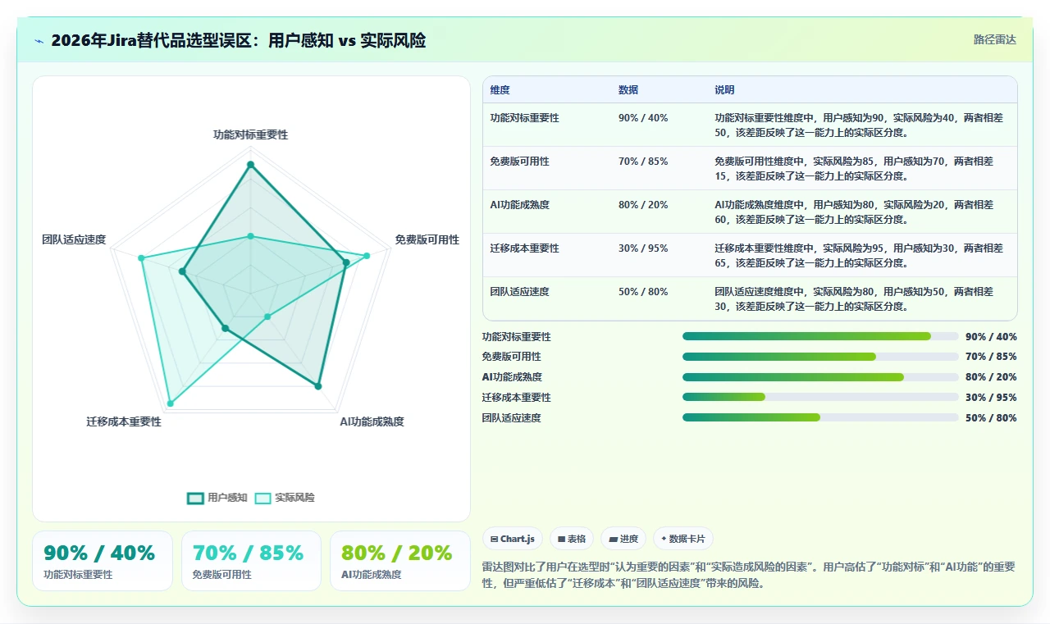Click the 迁移成本重要性 radar axis label
Image resolution: width=1050 pixels, height=624 pixels.
pos(124,421)
